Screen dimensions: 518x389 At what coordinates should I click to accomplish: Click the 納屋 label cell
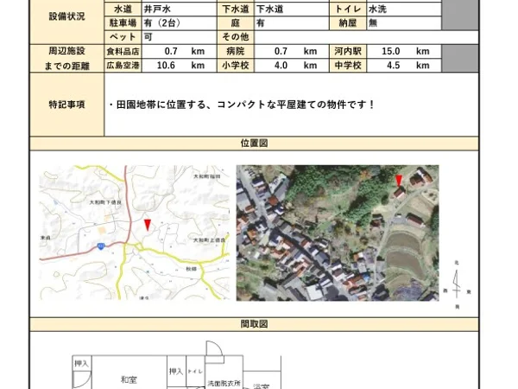coord(348,23)
